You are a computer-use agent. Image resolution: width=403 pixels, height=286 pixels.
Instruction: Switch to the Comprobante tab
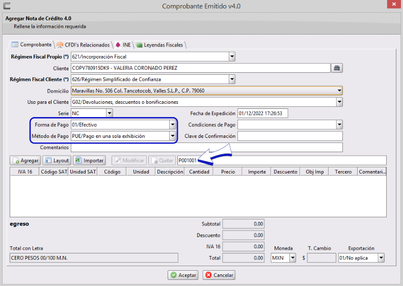coord(32,45)
